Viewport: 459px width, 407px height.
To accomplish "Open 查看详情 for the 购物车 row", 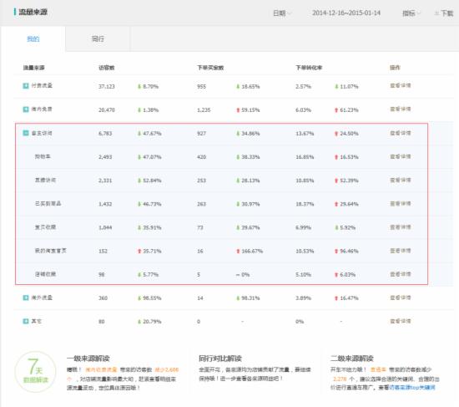I will [400, 156].
